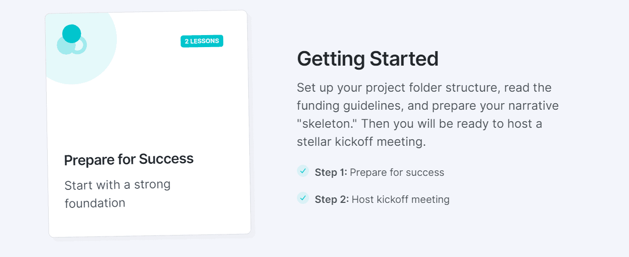Open the 'Prepare for success' step text
The image size is (629, 257).
397,172
